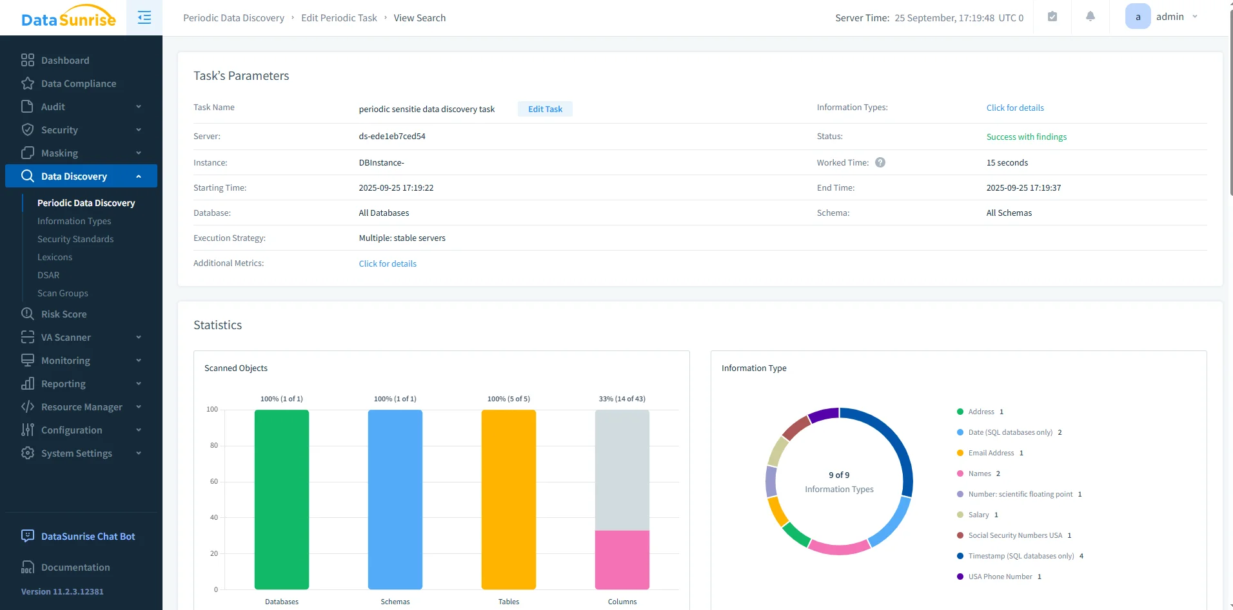
Task: Select Data Compliance in the sidebar
Action: (78, 83)
